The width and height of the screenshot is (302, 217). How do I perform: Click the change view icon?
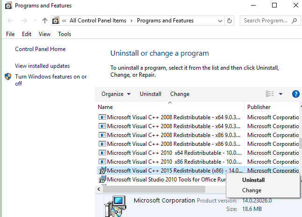point(270,94)
